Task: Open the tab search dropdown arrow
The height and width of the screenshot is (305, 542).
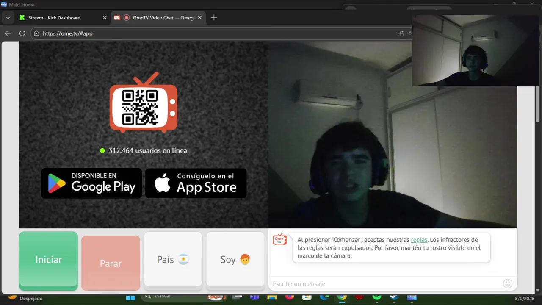Action: click(8, 18)
